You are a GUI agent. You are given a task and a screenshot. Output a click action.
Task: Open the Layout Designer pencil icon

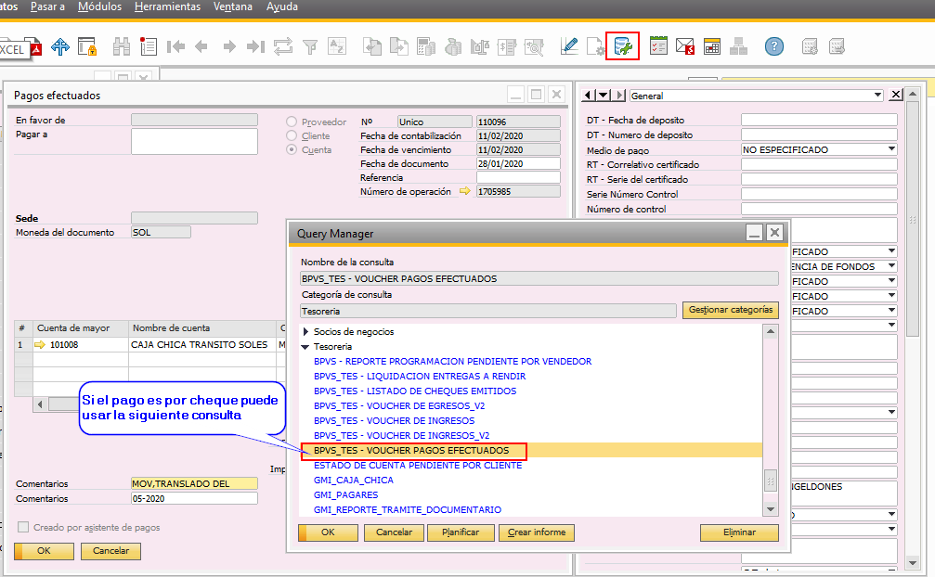(569, 46)
